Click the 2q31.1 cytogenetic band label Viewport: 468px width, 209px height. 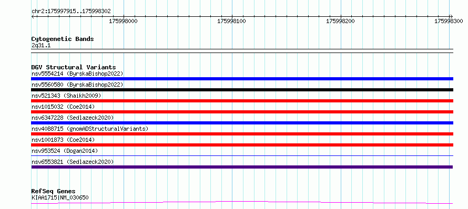tap(41, 45)
